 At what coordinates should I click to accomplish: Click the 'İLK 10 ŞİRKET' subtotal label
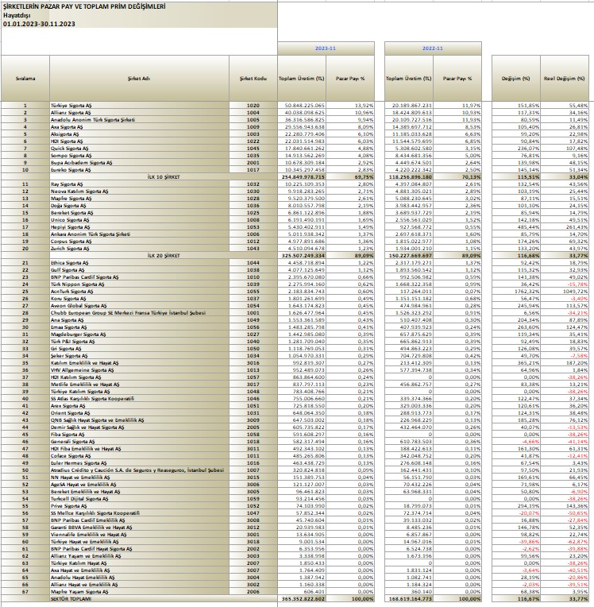pos(164,177)
